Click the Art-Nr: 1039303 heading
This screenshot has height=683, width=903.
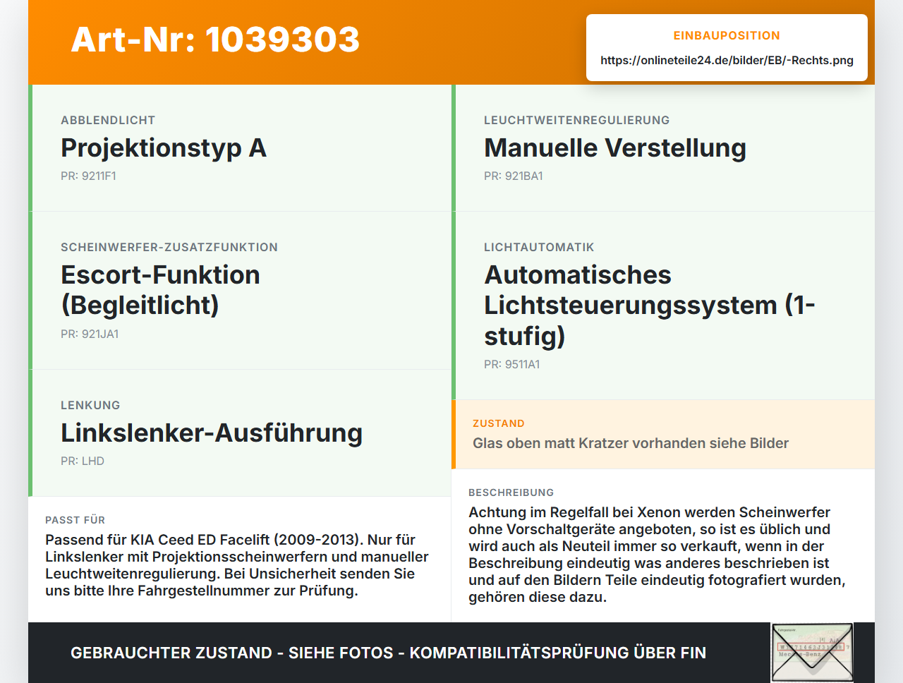click(x=215, y=40)
